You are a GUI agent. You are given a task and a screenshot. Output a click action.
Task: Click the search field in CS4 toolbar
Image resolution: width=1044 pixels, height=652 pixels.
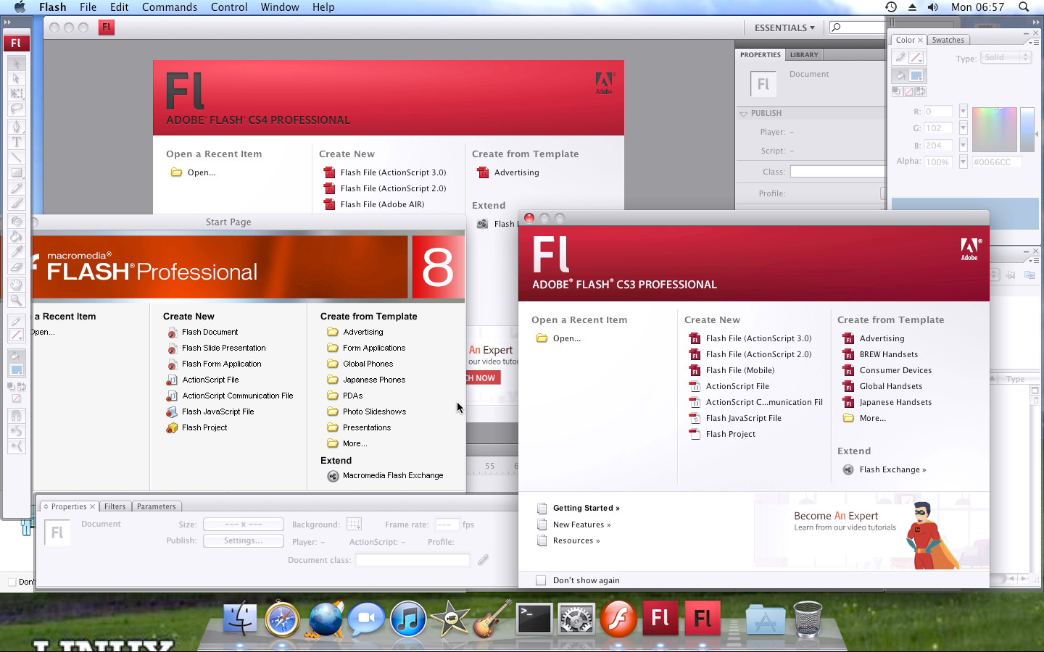click(858, 28)
